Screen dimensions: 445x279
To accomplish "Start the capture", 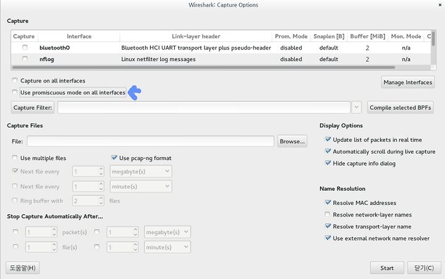I will pos(387,268).
